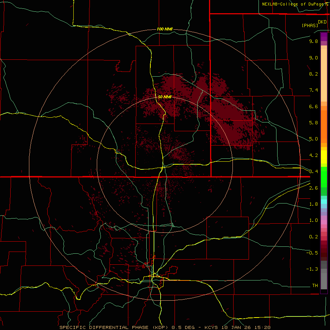Screen dimensions: 330x330
Task: Click the 6.6 value on the color scale
Action: click(x=313, y=106)
